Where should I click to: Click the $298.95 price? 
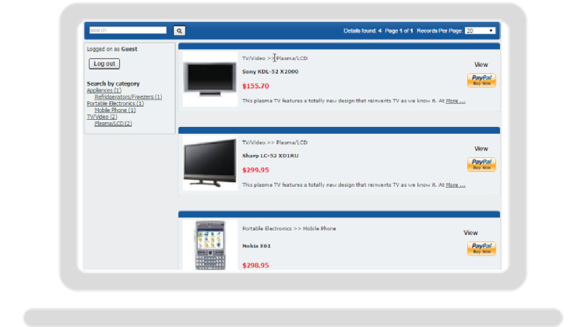pyautogui.click(x=255, y=265)
